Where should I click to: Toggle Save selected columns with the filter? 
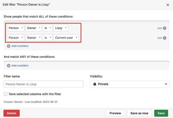coord(6,94)
